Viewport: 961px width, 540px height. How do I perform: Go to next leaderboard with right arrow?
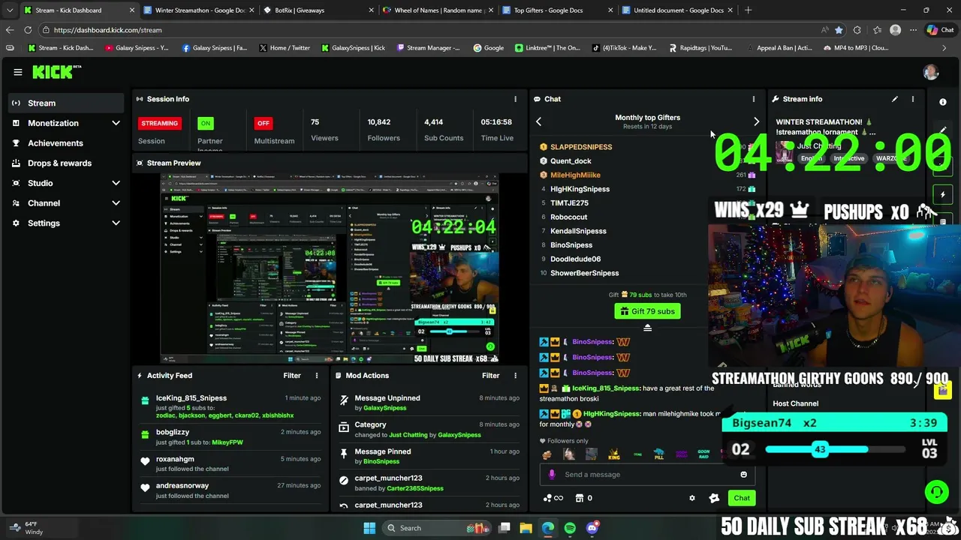756,121
